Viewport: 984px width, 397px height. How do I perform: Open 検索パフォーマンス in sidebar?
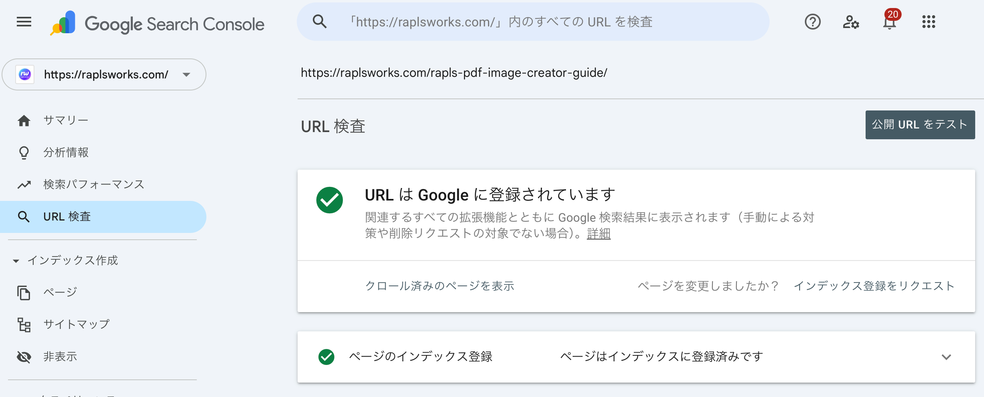tap(103, 184)
